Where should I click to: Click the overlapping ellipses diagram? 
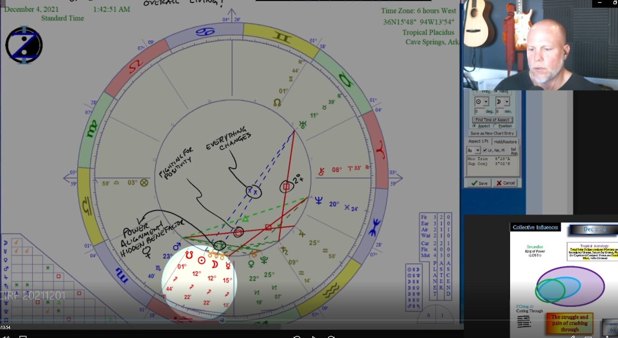tap(570, 286)
